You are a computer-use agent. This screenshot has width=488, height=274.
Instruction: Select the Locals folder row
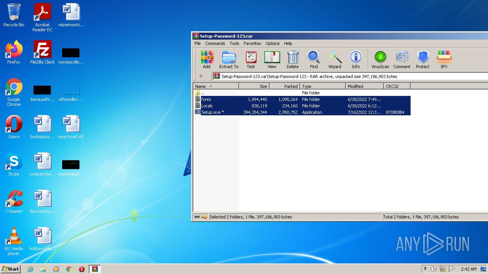click(x=302, y=106)
